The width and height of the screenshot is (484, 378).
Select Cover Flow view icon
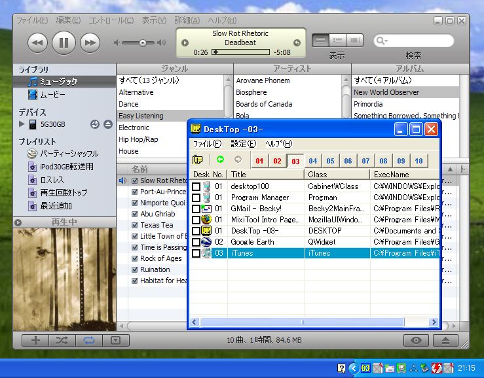coord(354,40)
